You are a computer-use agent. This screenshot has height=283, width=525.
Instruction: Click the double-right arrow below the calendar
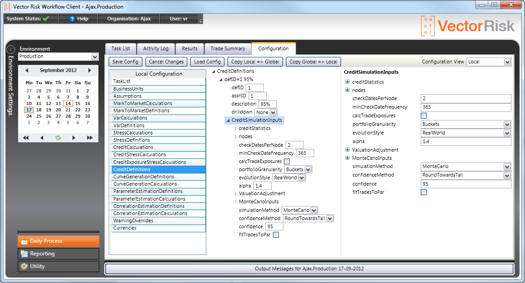pyautogui.click(x=89, y=138)
